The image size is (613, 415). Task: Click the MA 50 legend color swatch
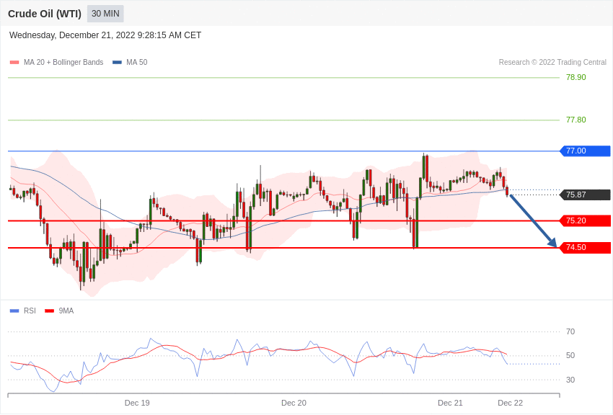117,63
